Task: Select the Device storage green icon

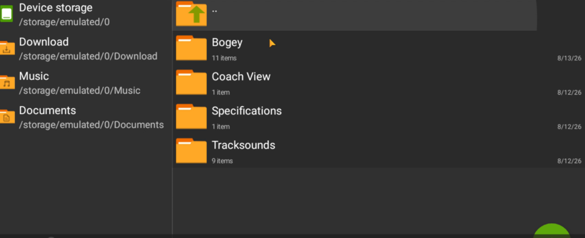Action: click(x=6, y=14)
